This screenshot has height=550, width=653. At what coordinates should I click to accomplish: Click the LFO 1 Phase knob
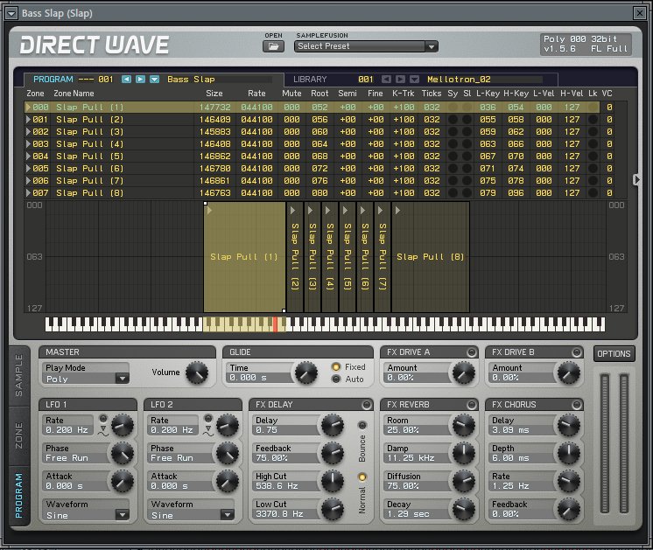point(123,453)
